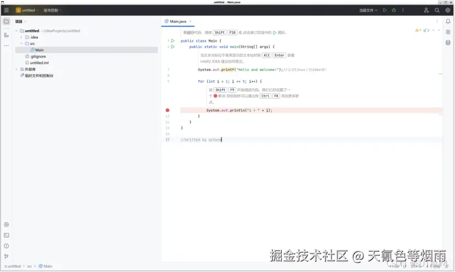Viewport: 455px width, 272px height.
Task: Click the written-by comment on line 17
Action: (201, 140)
